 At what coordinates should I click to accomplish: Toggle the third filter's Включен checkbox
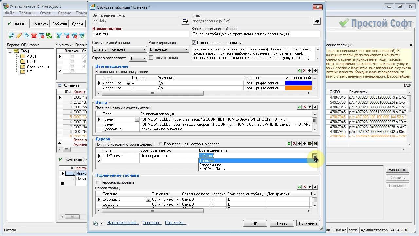pos(72,66)
